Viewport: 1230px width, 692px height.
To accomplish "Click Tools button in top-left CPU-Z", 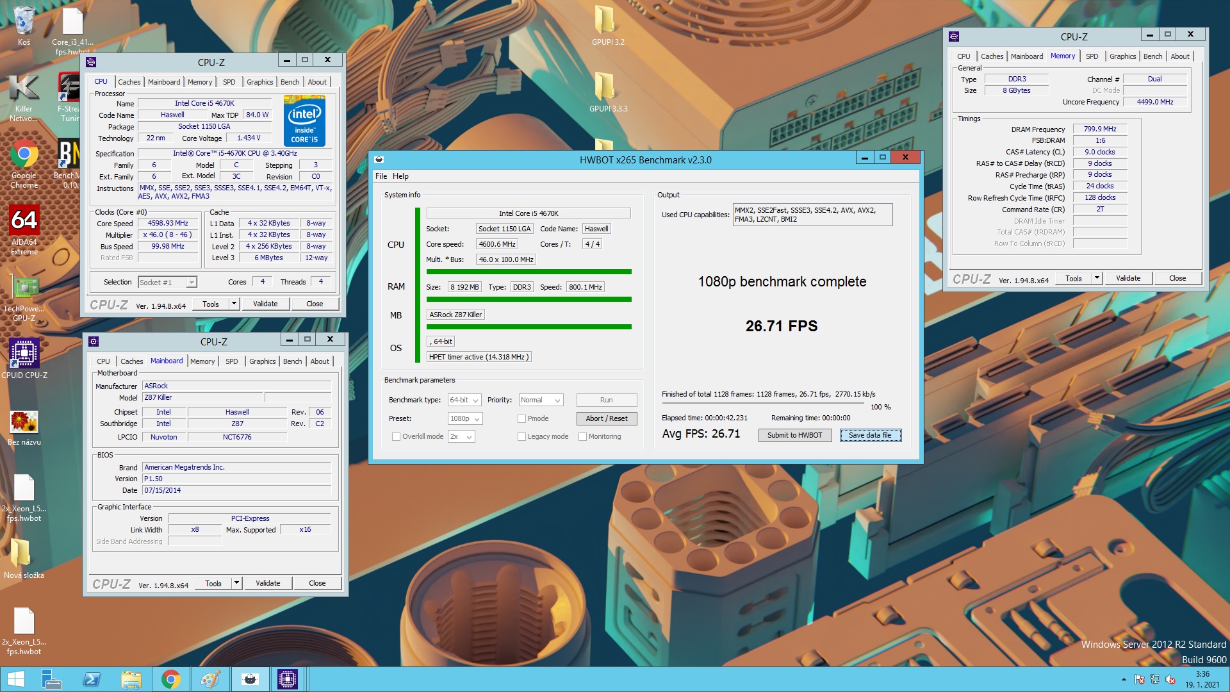I will click(211, 304).
